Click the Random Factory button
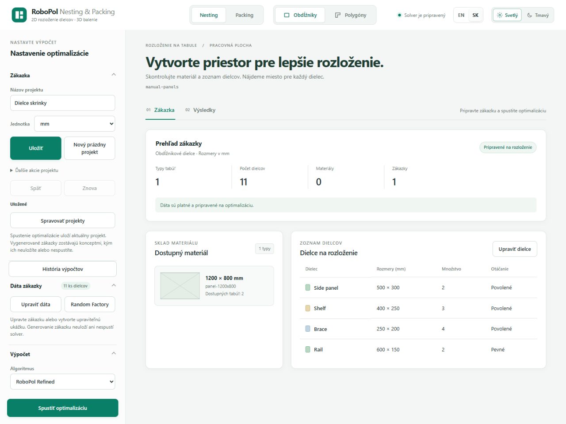 click(89, 304)
